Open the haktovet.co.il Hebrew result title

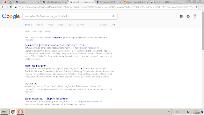pos(55,45)
